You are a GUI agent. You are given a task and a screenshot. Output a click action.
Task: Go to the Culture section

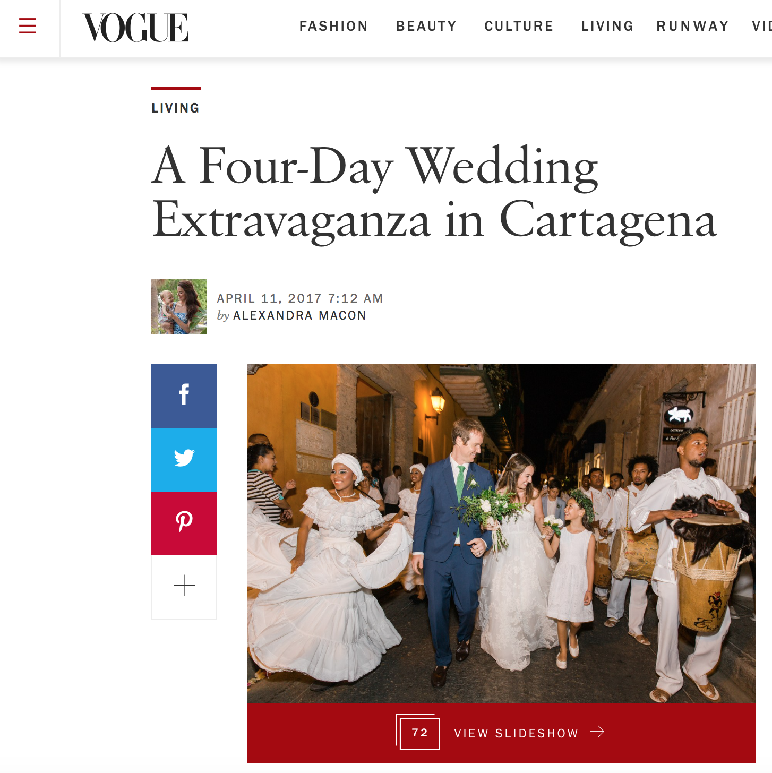tap(519, 26)
